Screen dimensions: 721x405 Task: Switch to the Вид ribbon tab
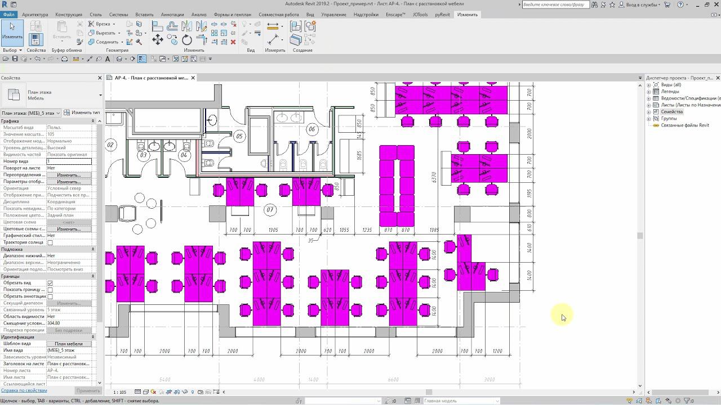310,15
